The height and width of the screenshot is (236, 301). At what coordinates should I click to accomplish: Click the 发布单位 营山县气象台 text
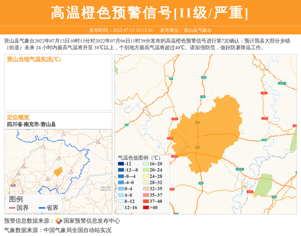tap(186, 30)
